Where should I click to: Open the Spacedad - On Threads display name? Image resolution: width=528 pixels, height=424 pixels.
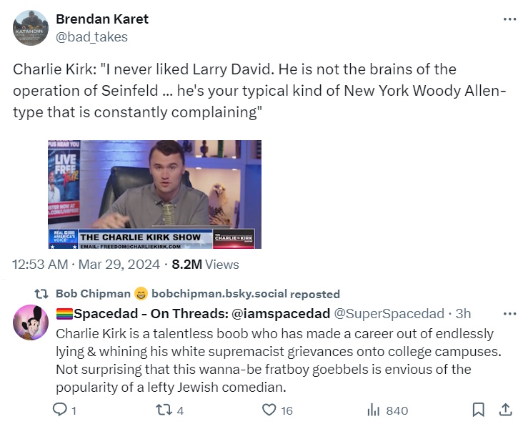[x=193, y=313]
